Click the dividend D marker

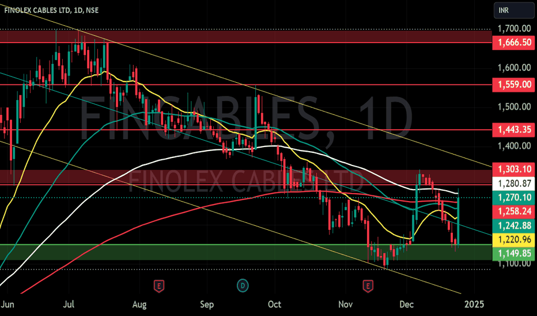click(x=243, y=285)
